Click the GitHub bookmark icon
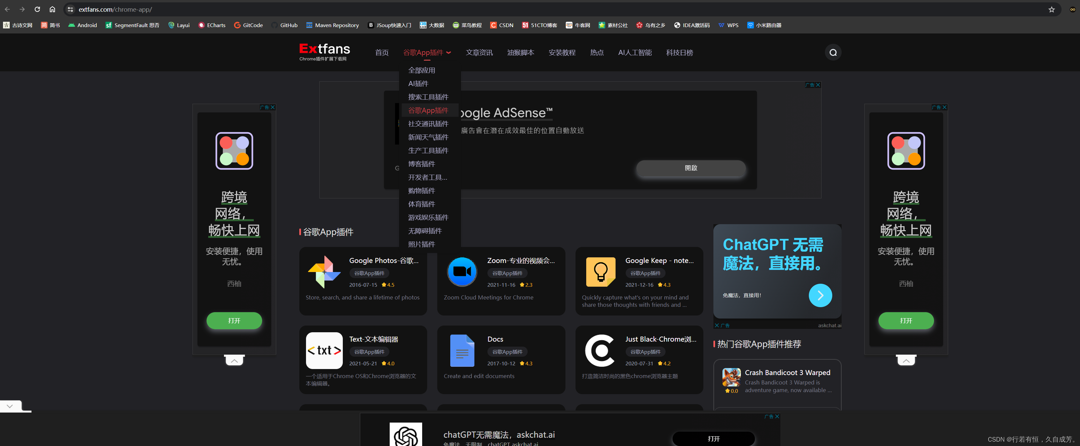 point(275,25)
